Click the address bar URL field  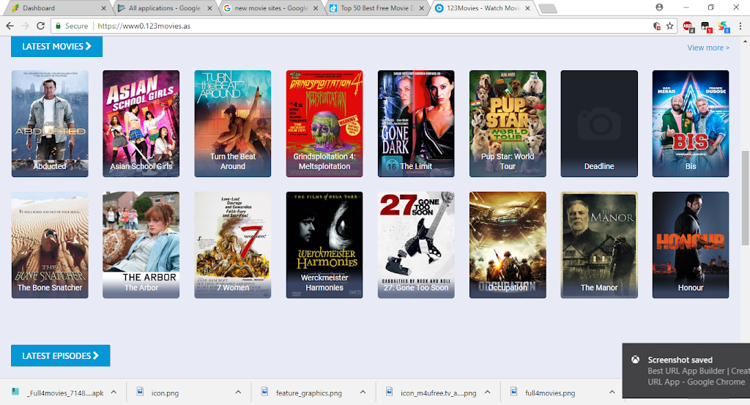tap(363, 26)
